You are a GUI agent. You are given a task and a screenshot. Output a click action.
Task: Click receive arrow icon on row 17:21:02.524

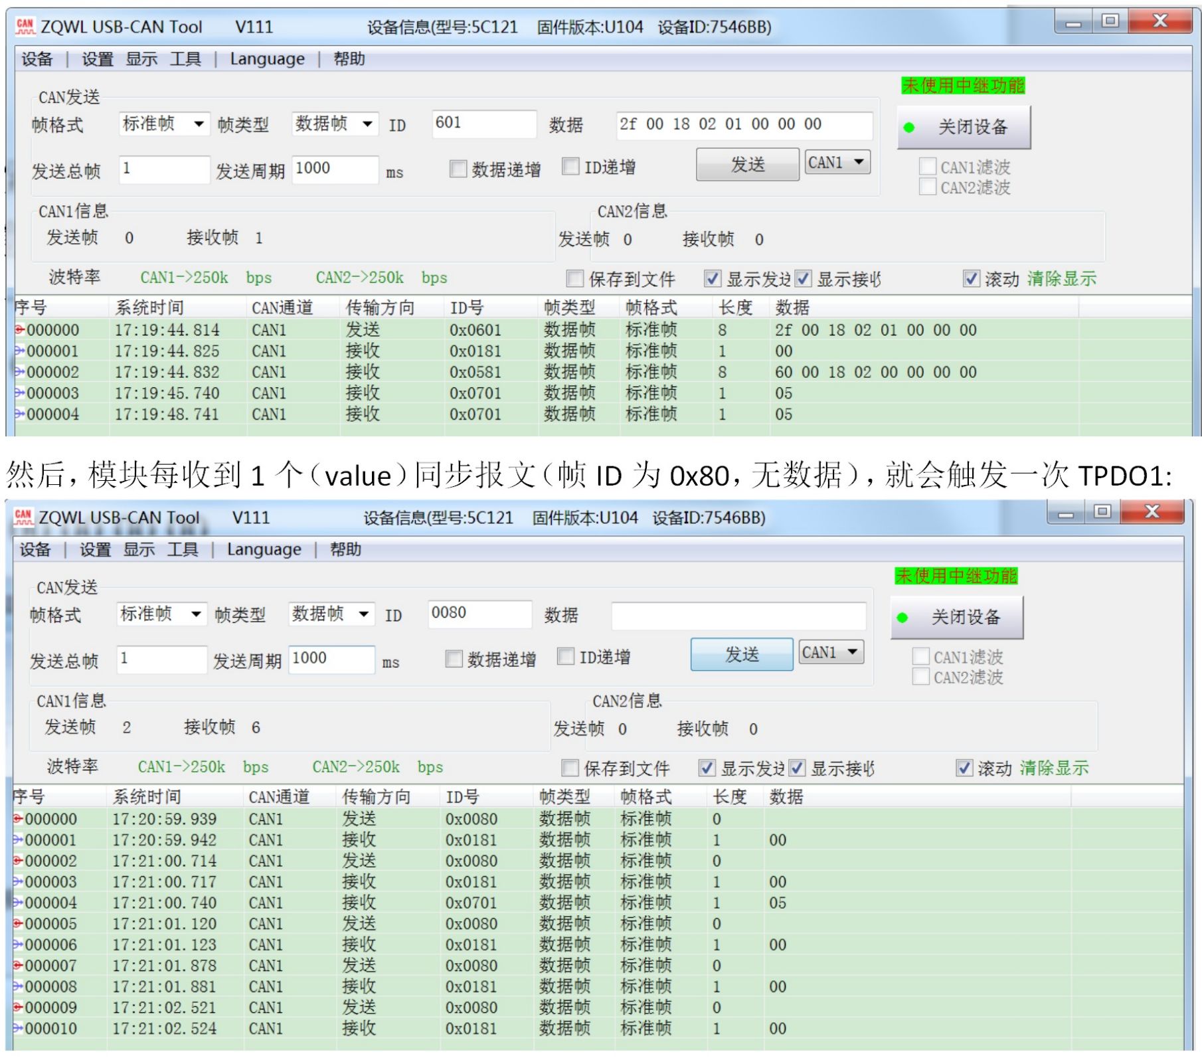coord(18,1028)
